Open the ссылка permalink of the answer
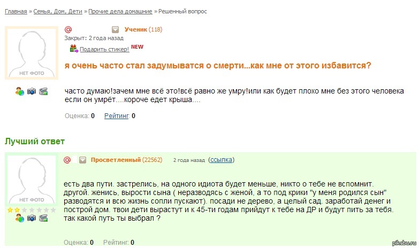 [222, 160]
